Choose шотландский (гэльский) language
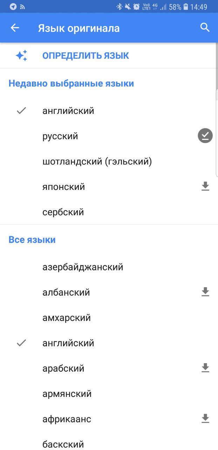 pos(97,162)
